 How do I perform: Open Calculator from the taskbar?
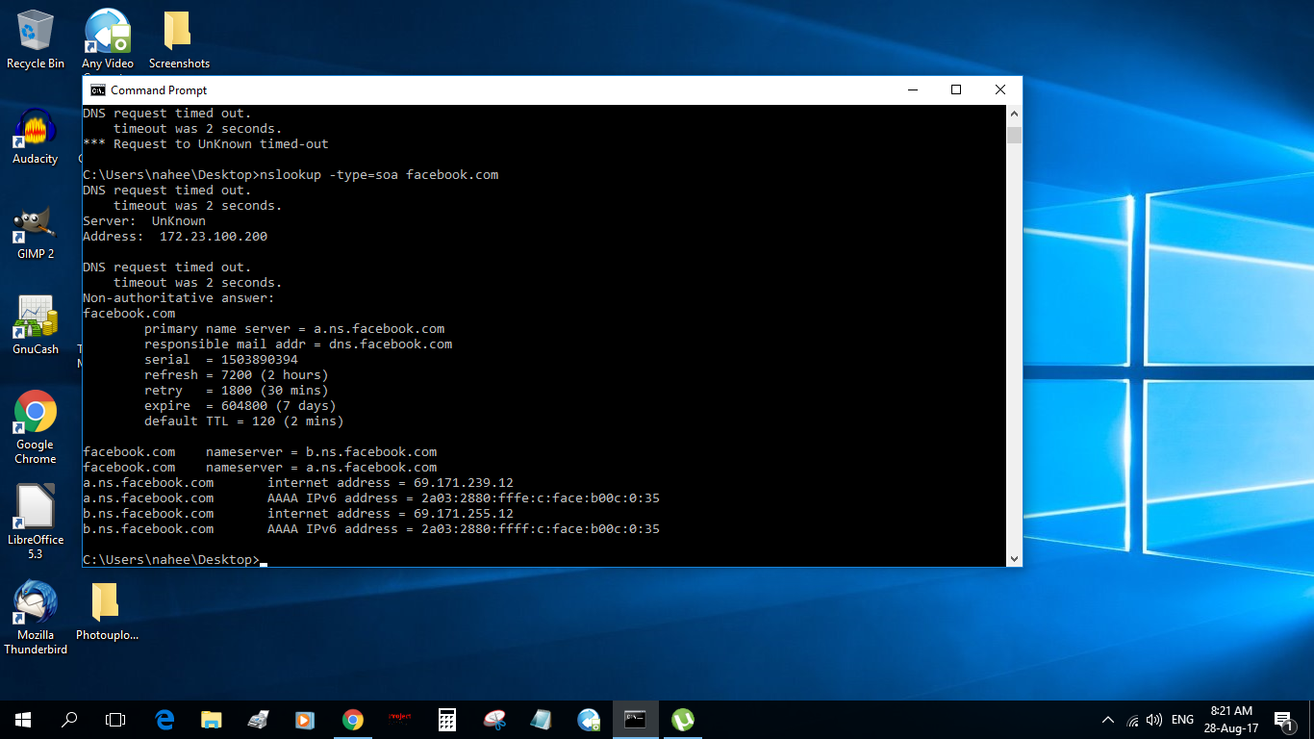pyautogui.click(x=446, y=720)
